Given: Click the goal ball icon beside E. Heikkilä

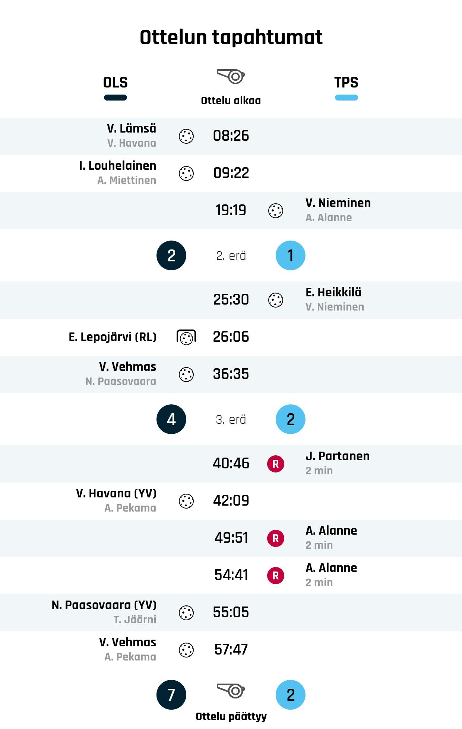Looking at the screenshot, I should point(276,300).
